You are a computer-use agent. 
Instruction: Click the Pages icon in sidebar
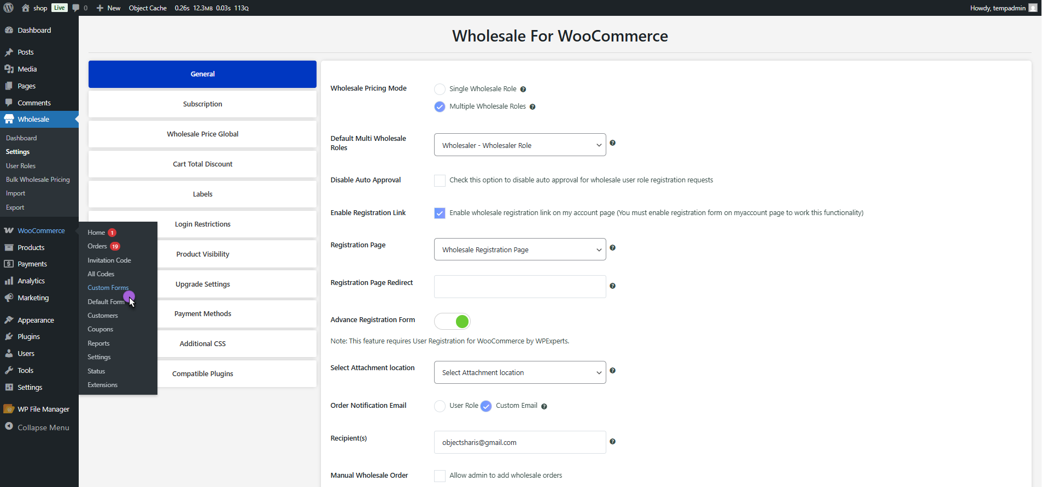[9, 86]
